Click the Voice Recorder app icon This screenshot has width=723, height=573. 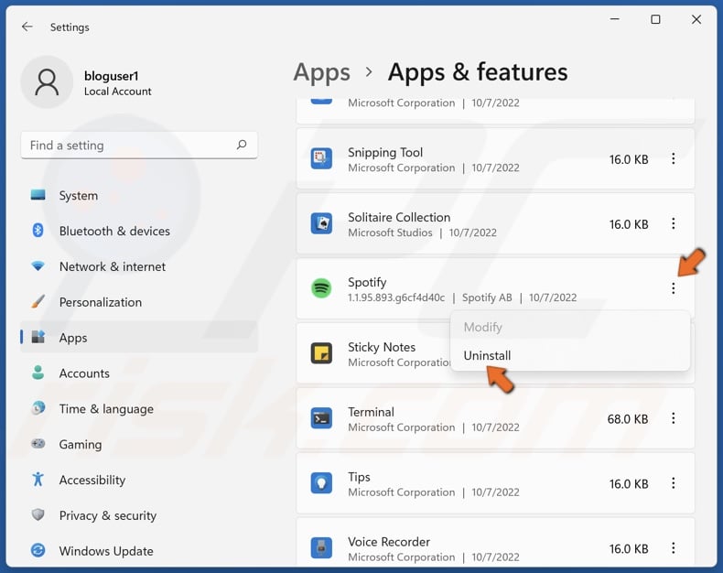(321, 548)
